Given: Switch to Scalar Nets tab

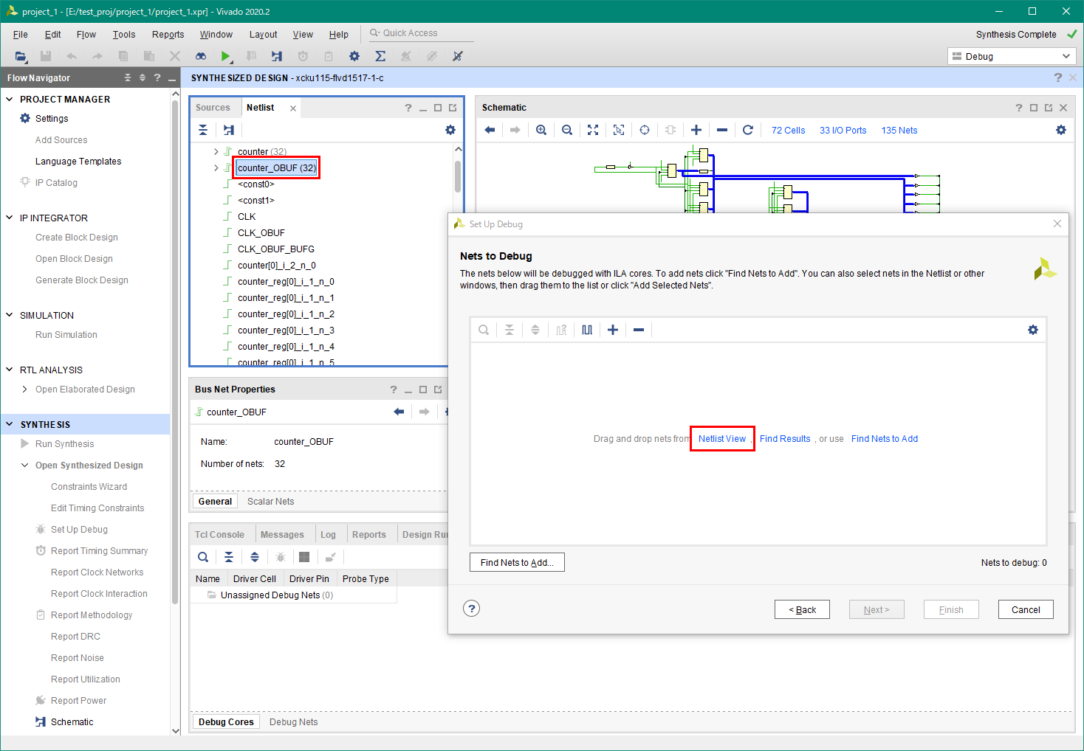Looking at the screenshot, I should [x=270, y=502].
